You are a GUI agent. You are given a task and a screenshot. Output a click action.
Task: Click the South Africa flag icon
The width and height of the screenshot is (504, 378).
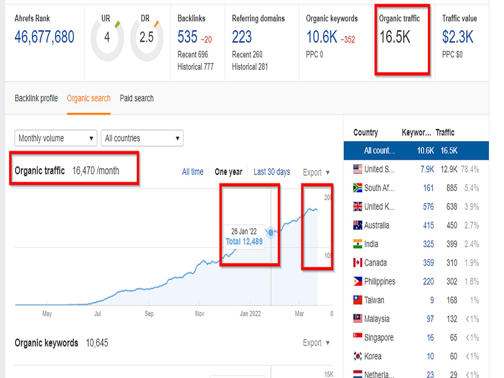(x=358, y=187)
